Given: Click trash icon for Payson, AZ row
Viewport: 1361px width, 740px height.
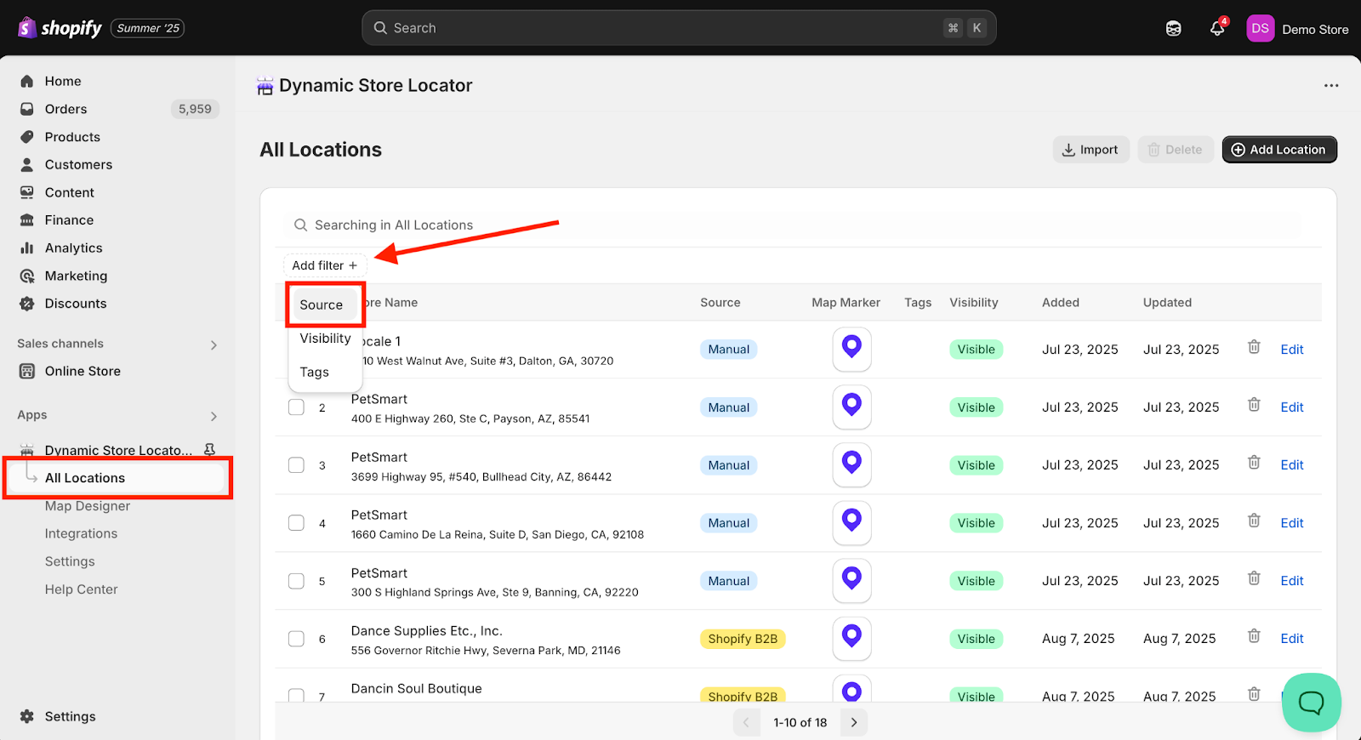Looking at the screenshot, I should point(1254,405).
